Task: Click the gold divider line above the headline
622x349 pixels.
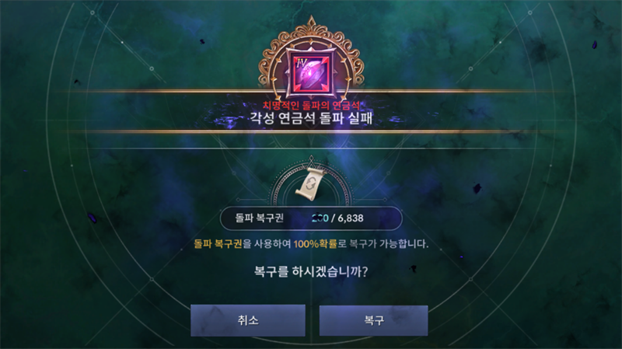Action: coord(311,91)
